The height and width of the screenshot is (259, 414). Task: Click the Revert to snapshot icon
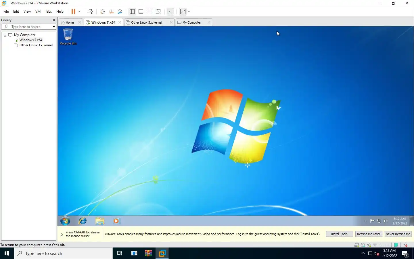[111, 12]
